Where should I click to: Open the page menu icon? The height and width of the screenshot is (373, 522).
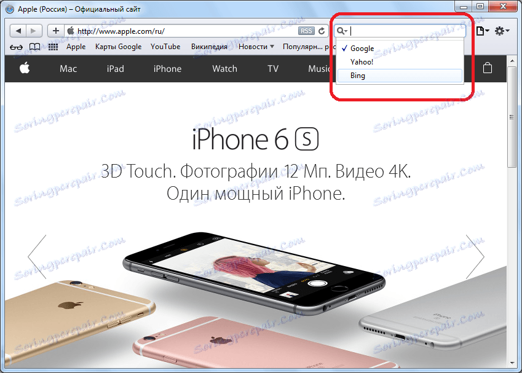click(482, 31)
